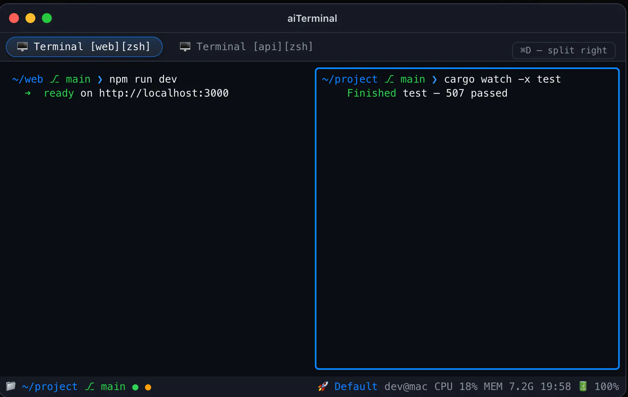Viewport: 628px width, 397px height.
Task: Click the battery icon in status bar
Action: click(583, 386)
